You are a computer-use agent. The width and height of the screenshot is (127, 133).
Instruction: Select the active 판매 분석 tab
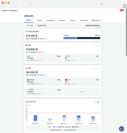coord(29,20)
